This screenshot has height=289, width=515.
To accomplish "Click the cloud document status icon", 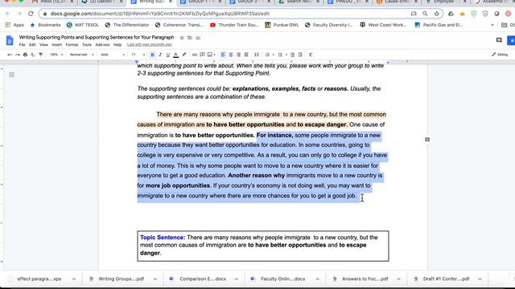I will (198, 38).
